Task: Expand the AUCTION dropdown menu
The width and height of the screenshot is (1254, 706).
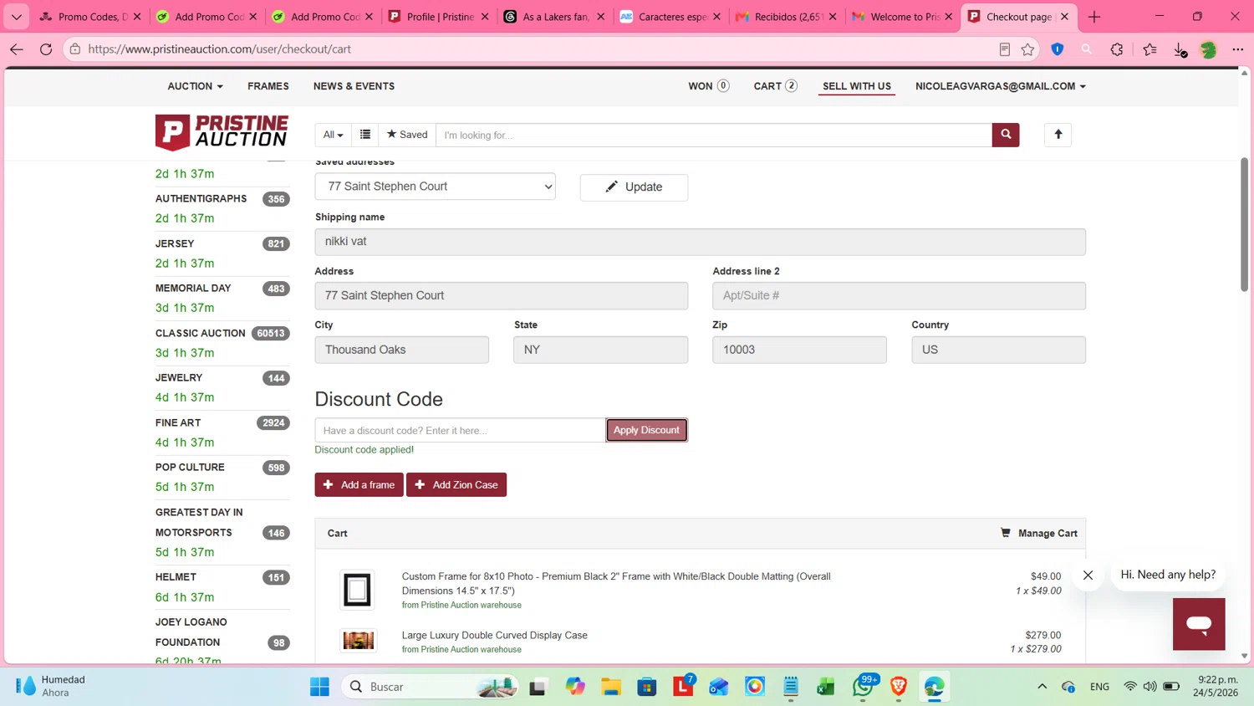Action: [x=195, y=86]
